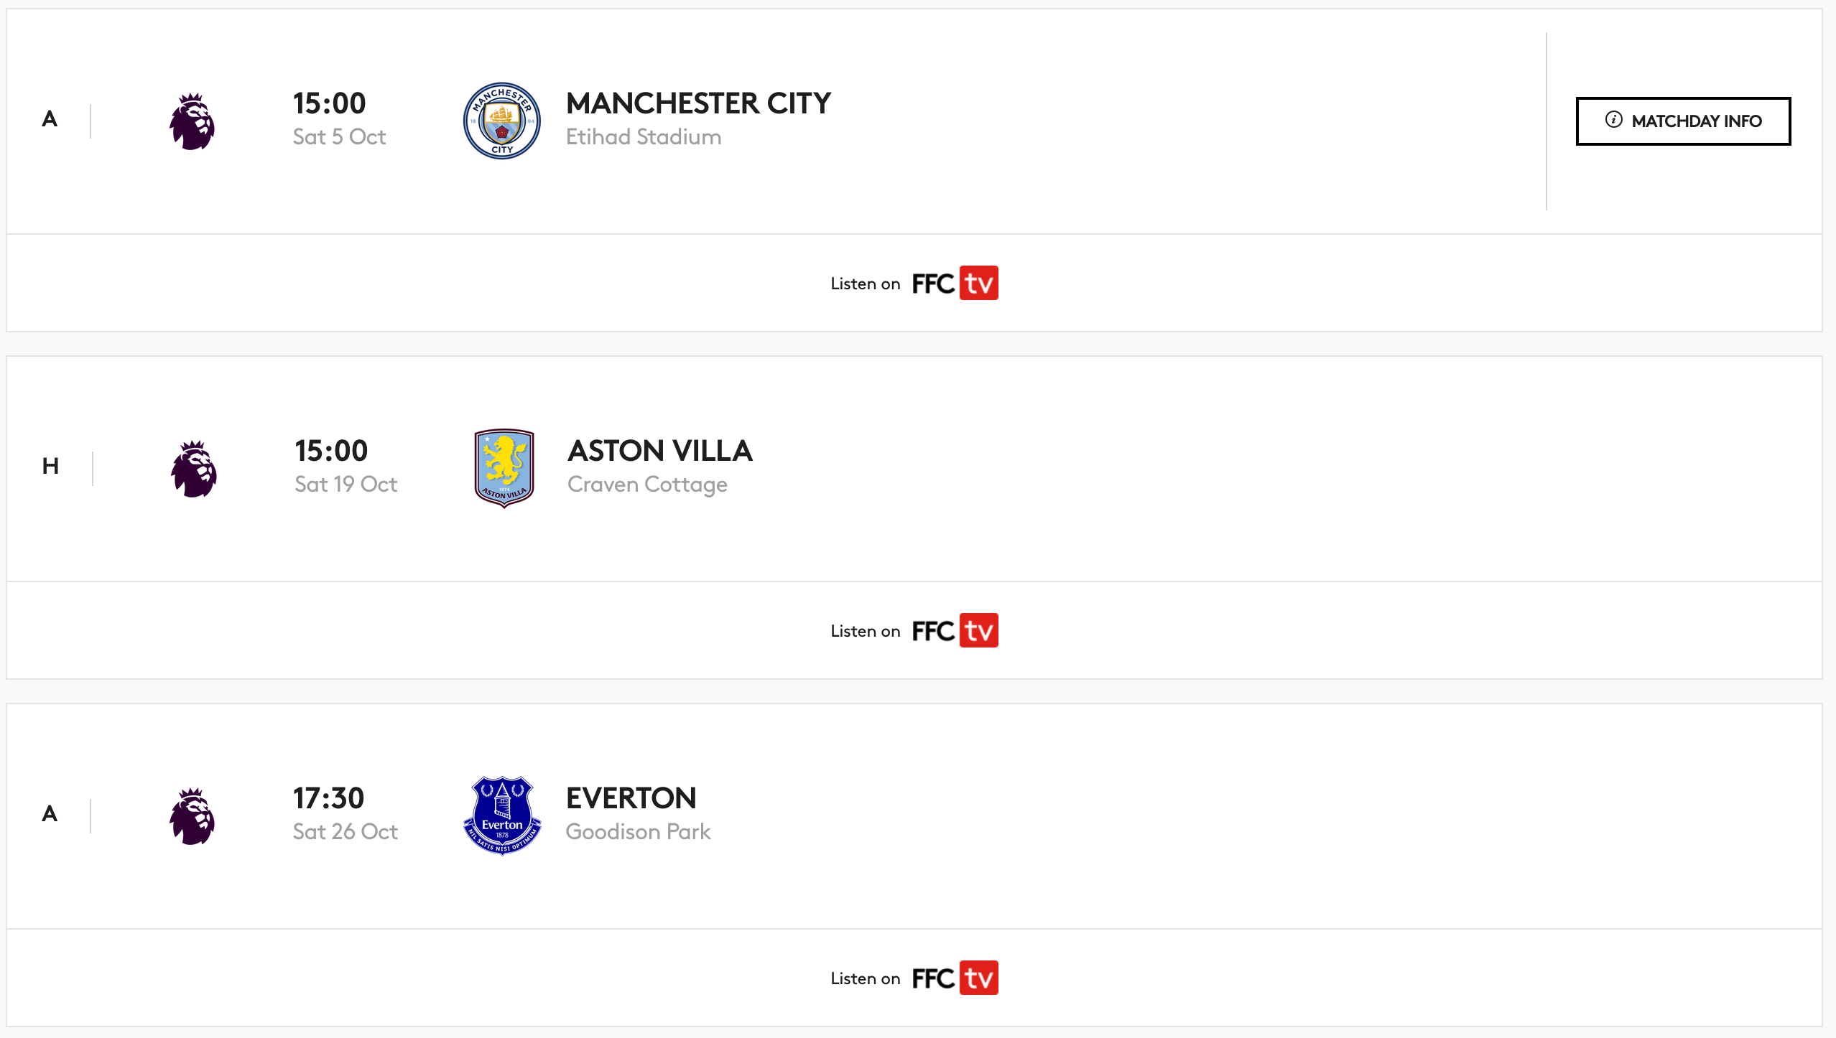Click the Manchester City club crest
Screen dimensions: 1836x1038
502,121
